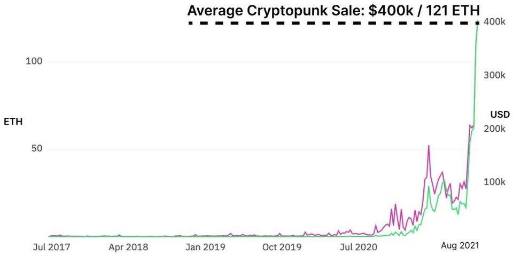Click the black dashed average line

[331, 23]
